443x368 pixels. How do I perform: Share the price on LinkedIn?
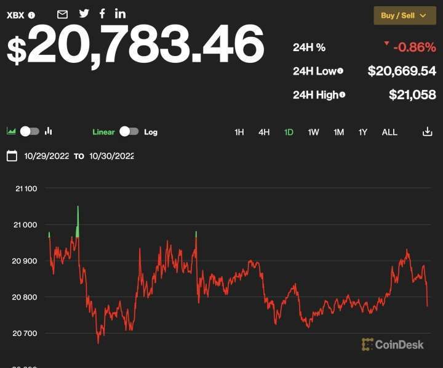[121, 14]
